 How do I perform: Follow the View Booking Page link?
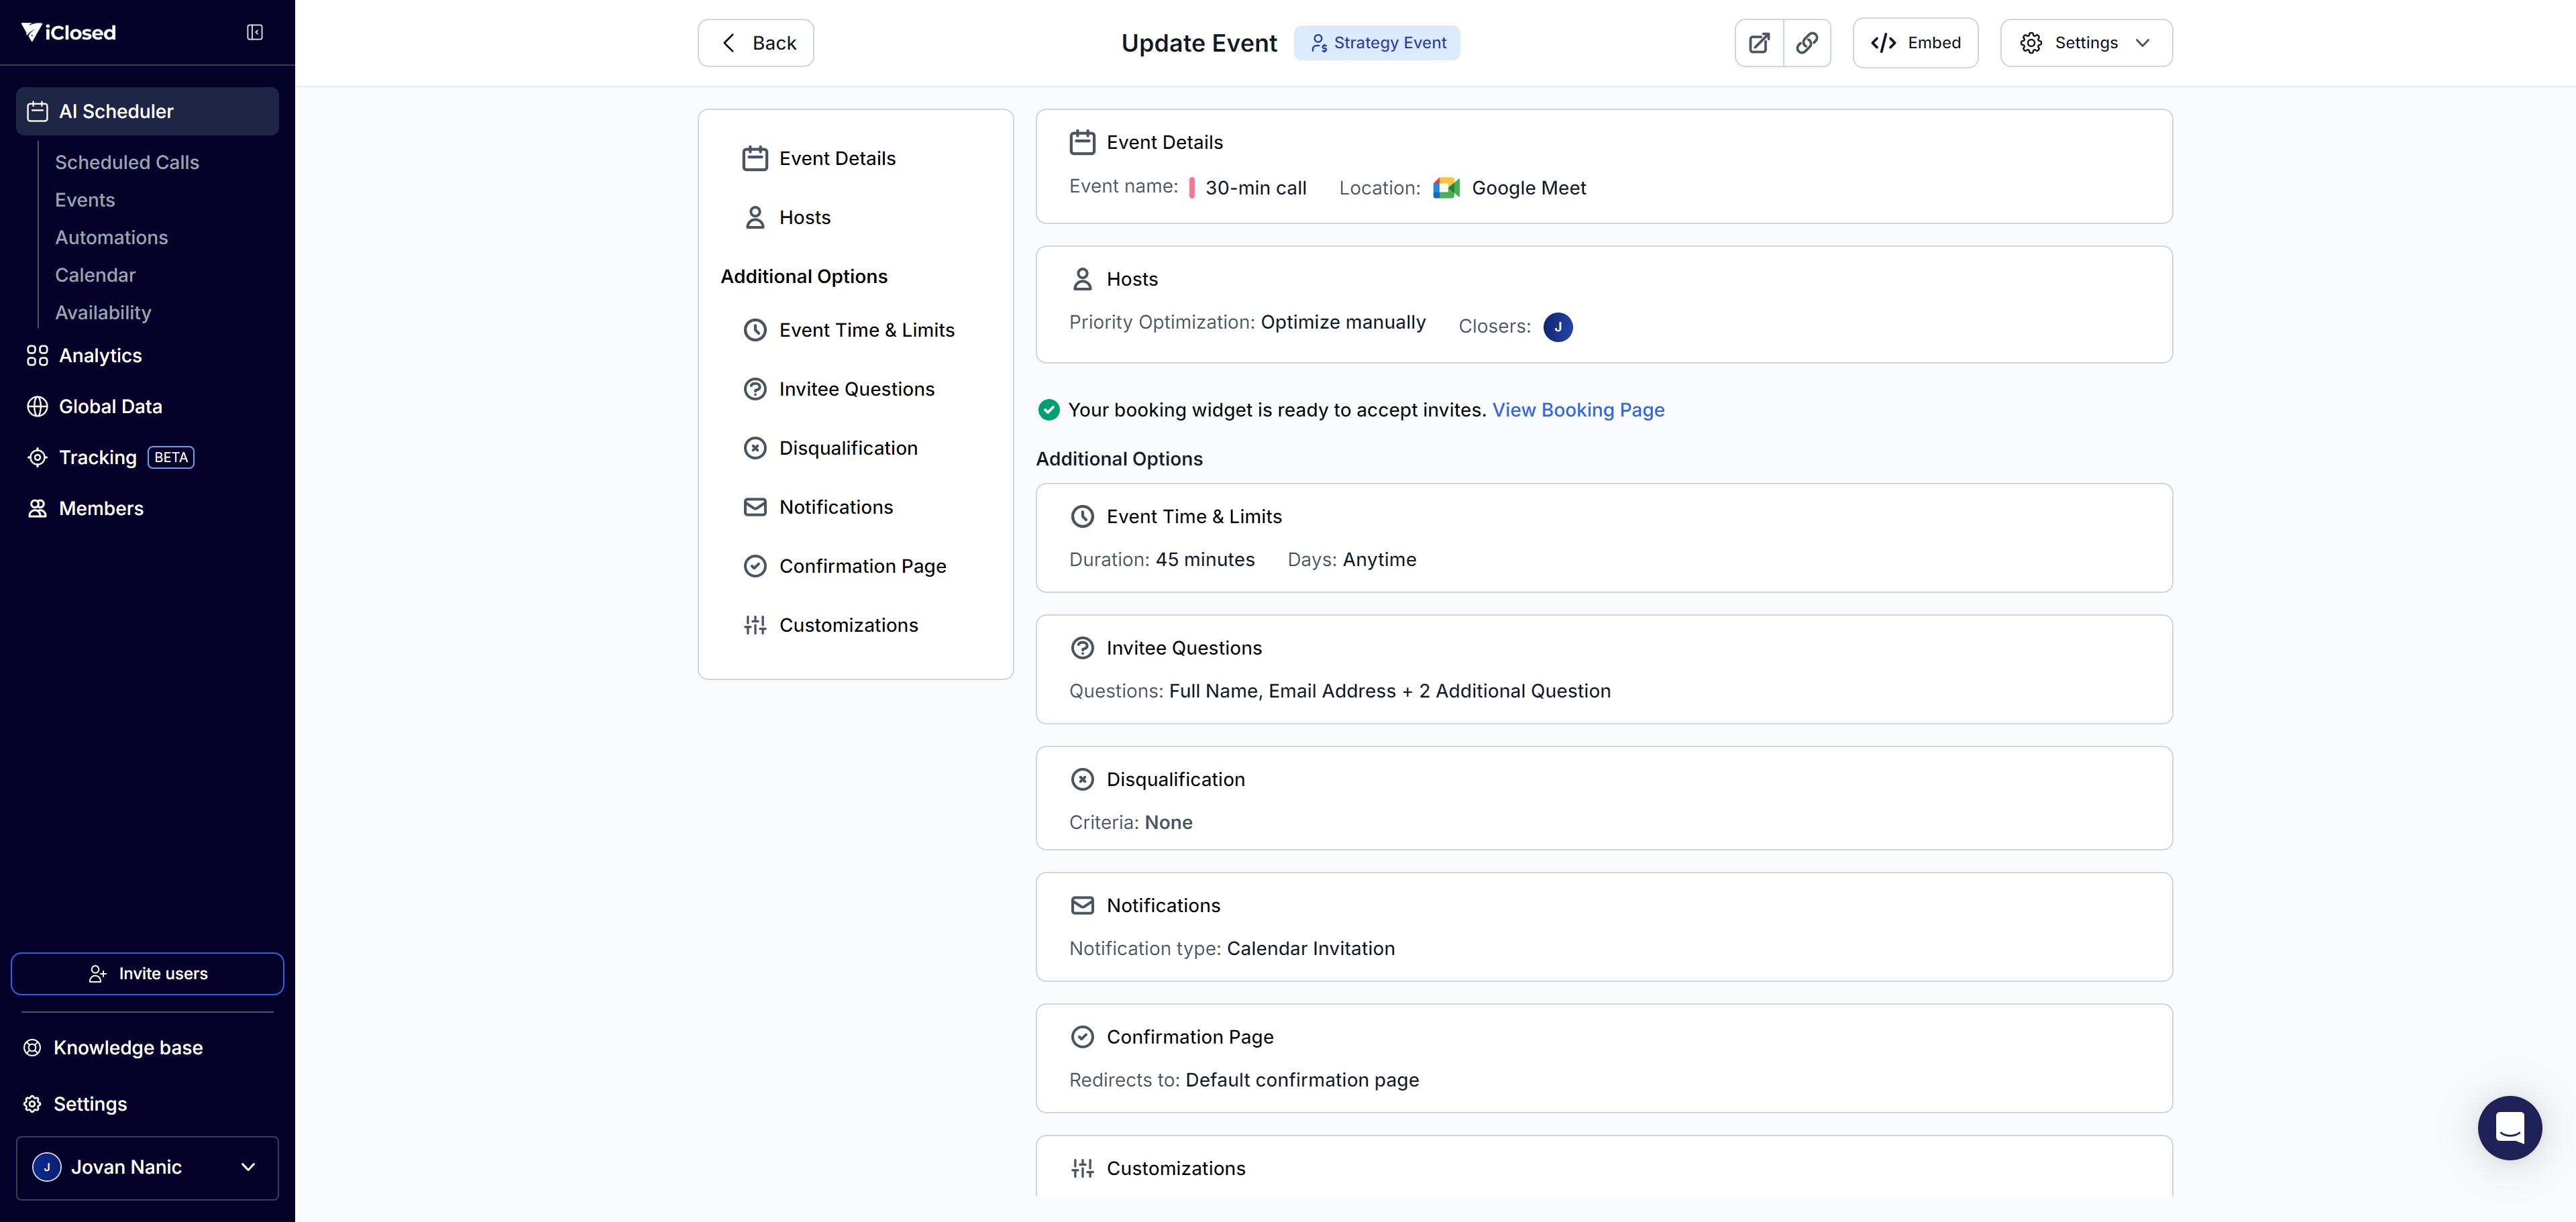pyautogui.click(x=1577, y=410)
